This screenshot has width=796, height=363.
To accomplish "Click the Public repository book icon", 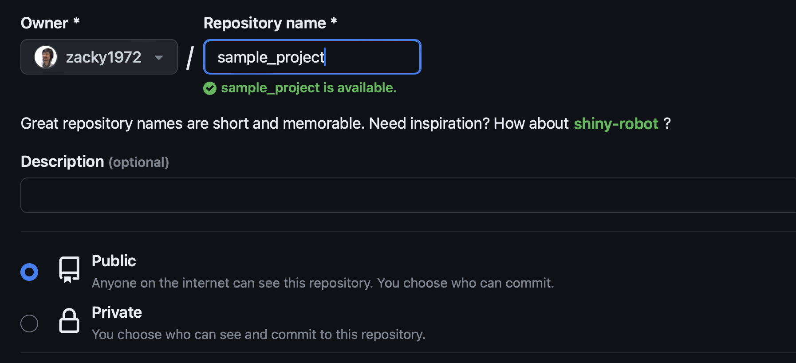I will click(x=69, y=269).
